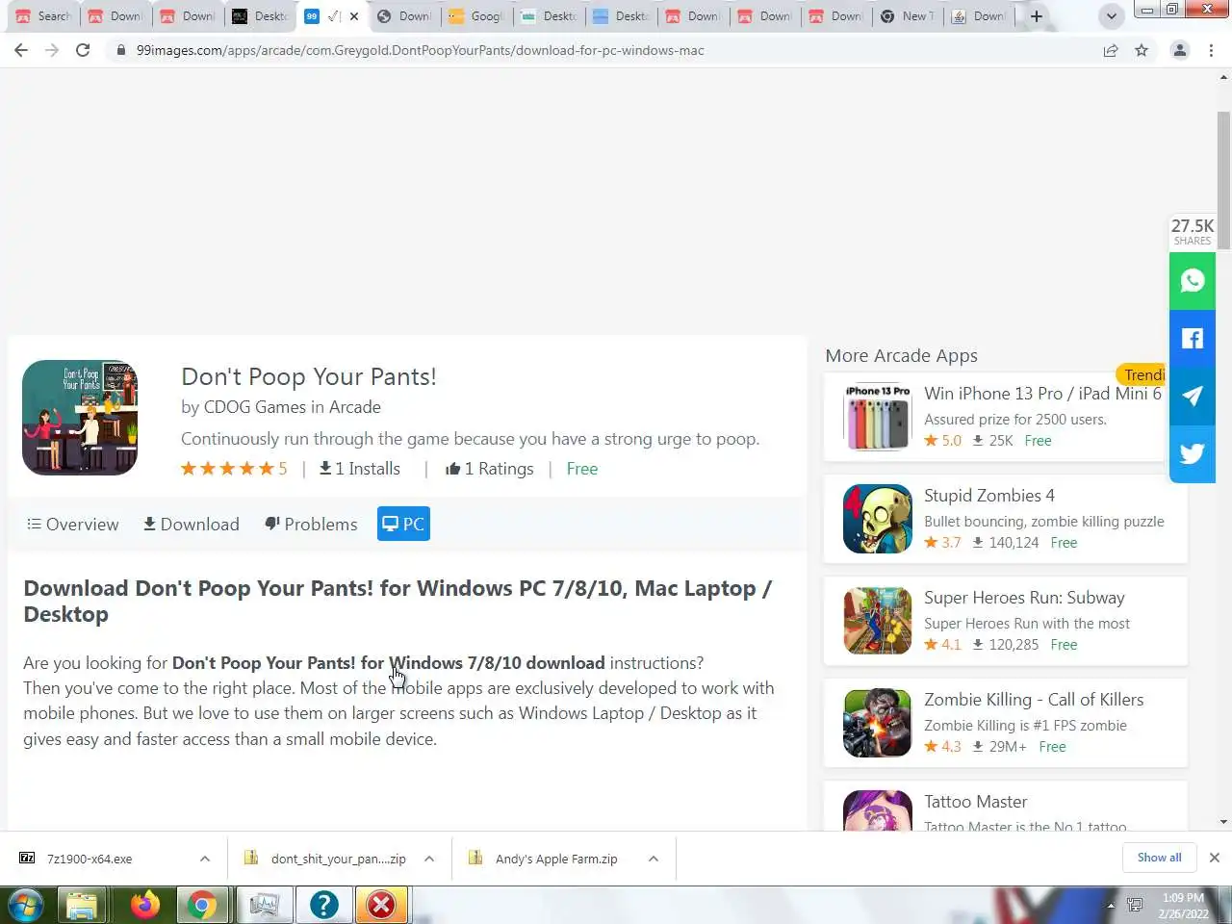Switch to the Search tab
Viewport: 1232px width, 924px height.
point(43,16)
